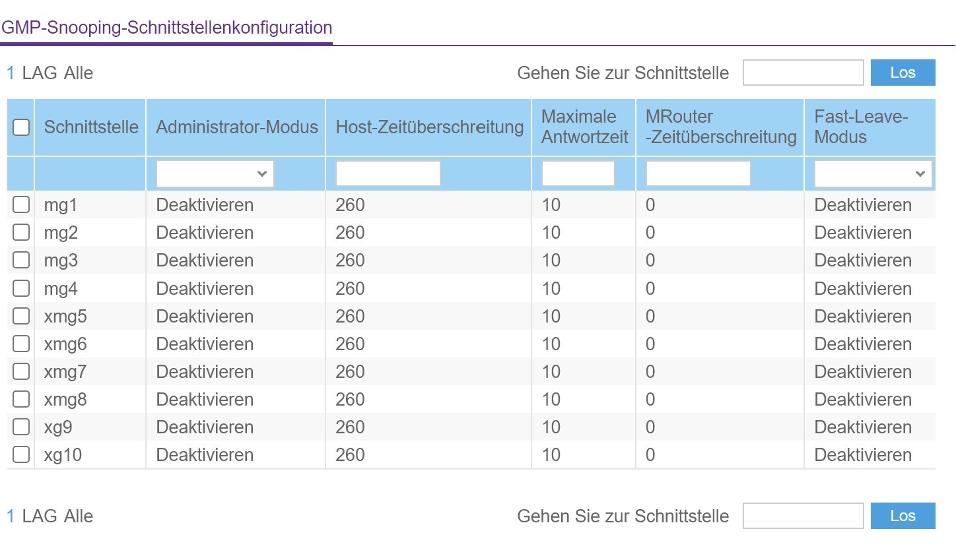Screen dimensions: 956x554
Task: Enable the checkbox next to xg9
Action: [20, 427]
